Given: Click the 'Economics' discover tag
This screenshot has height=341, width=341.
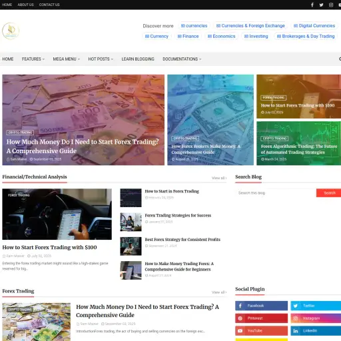Looking at the screenshot, I should 221,36.
